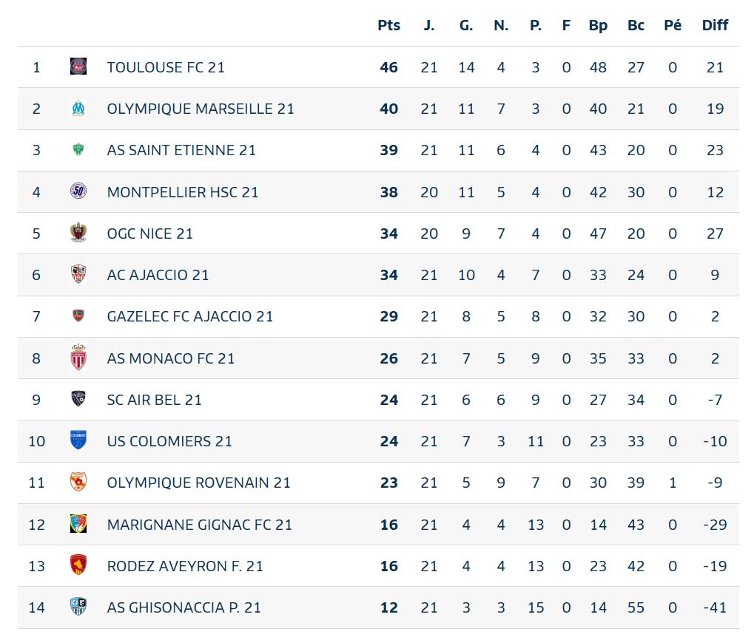
Task: Click the US Colomiers blue shield
Action: tap(78, 440)
